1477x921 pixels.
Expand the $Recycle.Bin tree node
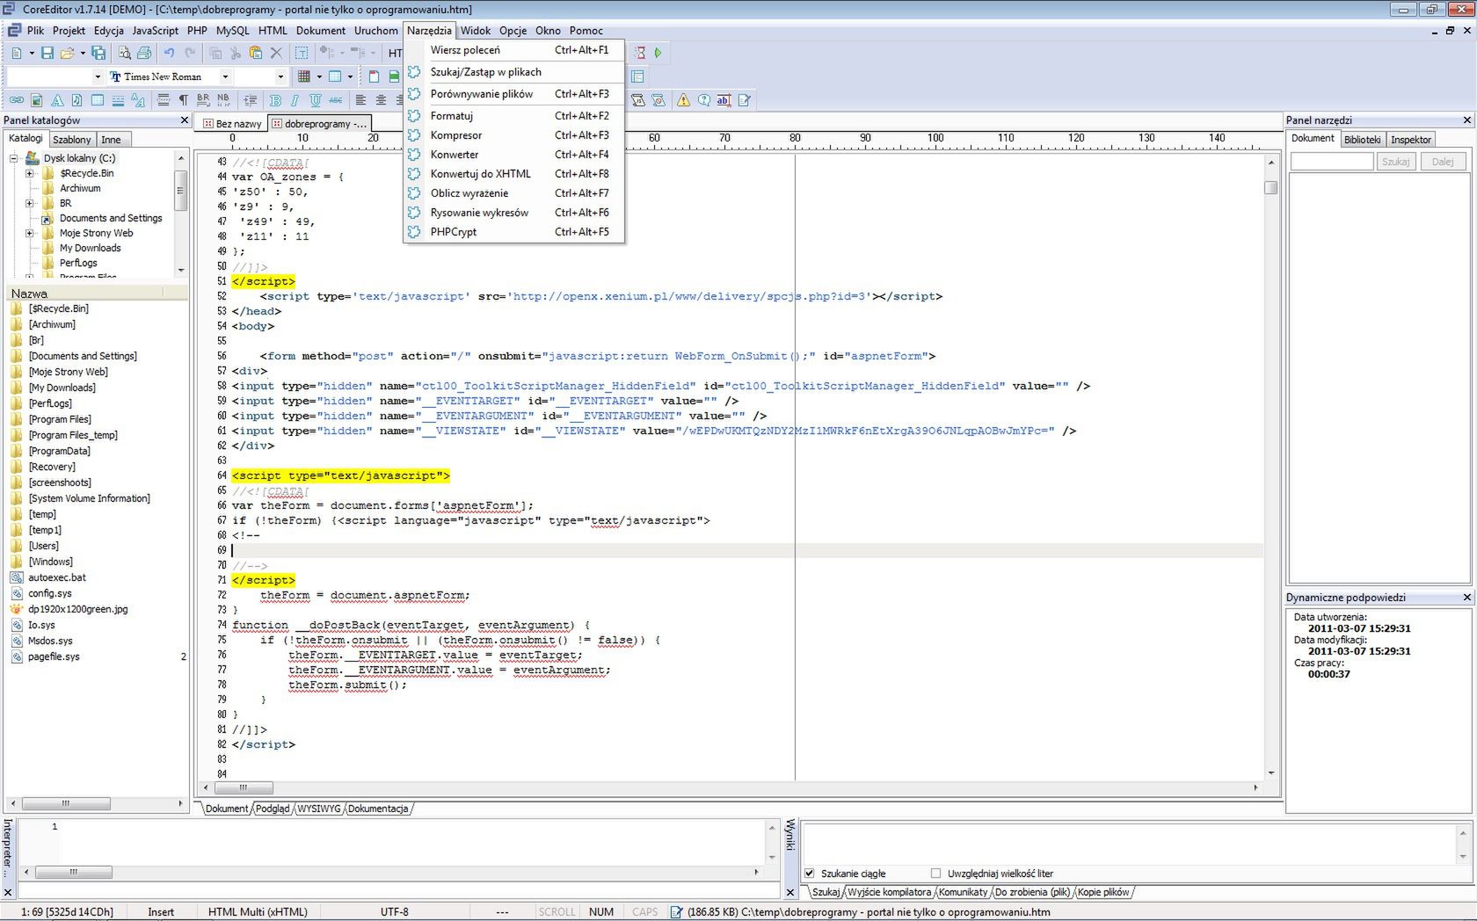point(29,174)
